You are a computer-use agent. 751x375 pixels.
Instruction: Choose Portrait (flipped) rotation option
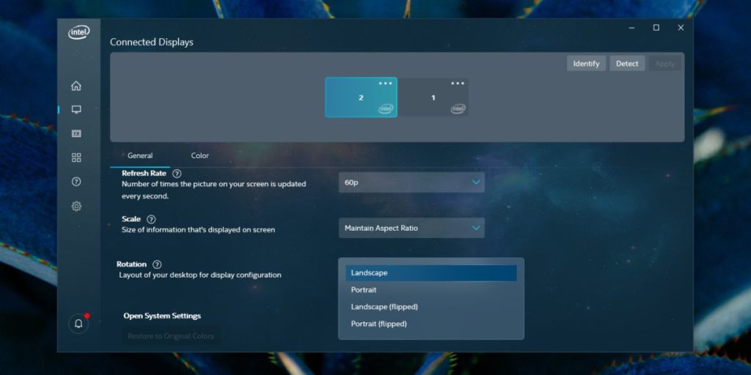(x=431, y=324)
